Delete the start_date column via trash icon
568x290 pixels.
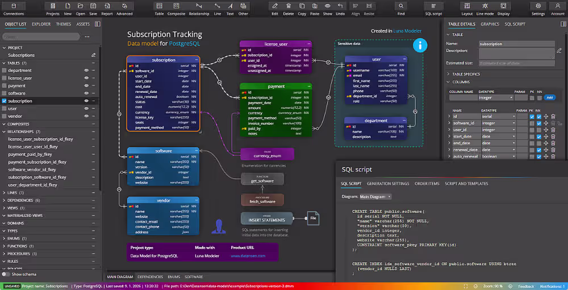(x=553, y=137)
